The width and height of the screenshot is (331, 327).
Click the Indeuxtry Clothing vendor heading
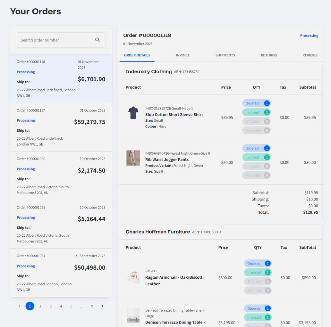149,71
